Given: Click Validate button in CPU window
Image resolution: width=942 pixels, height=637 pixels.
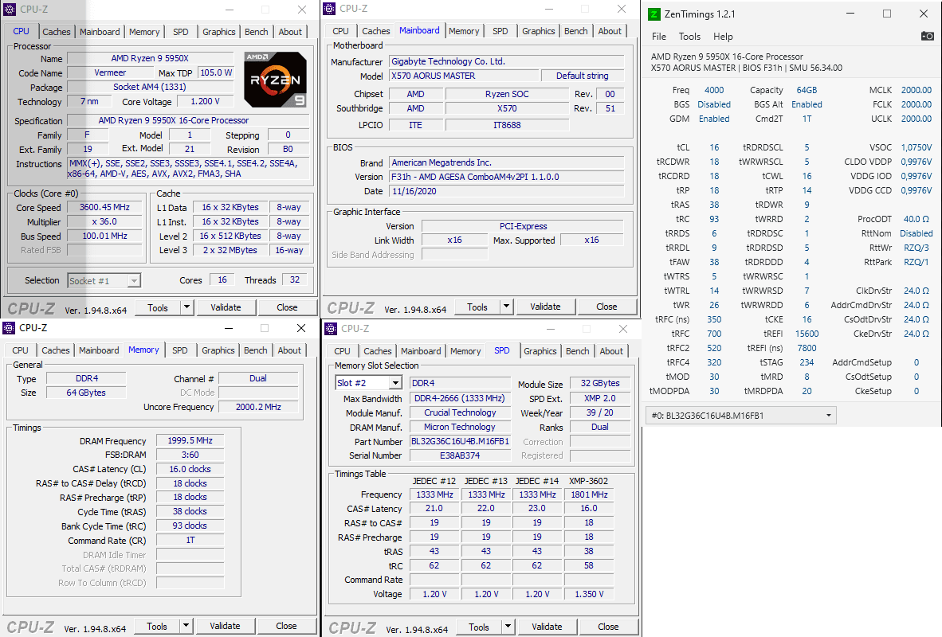Looking at the screenshot, I should click(x=226, y=307).
